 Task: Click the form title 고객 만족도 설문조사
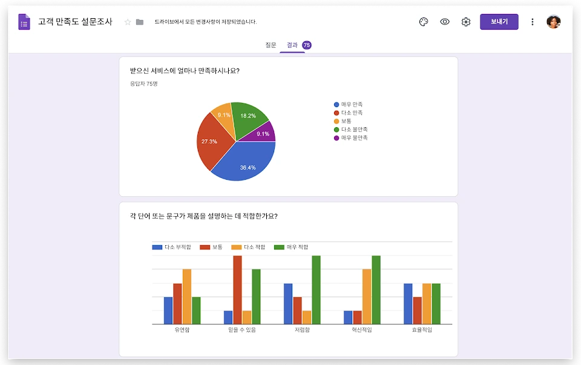coord(75,22)
